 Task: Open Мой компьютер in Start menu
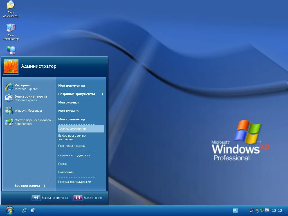coord(81,119)
